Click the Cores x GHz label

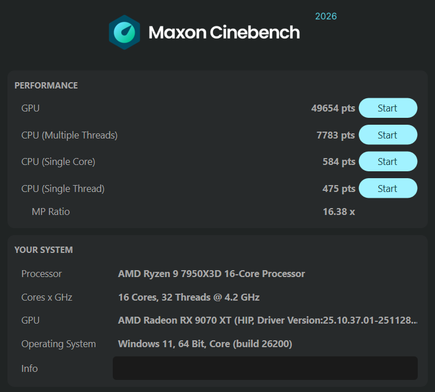pos(47,297)
